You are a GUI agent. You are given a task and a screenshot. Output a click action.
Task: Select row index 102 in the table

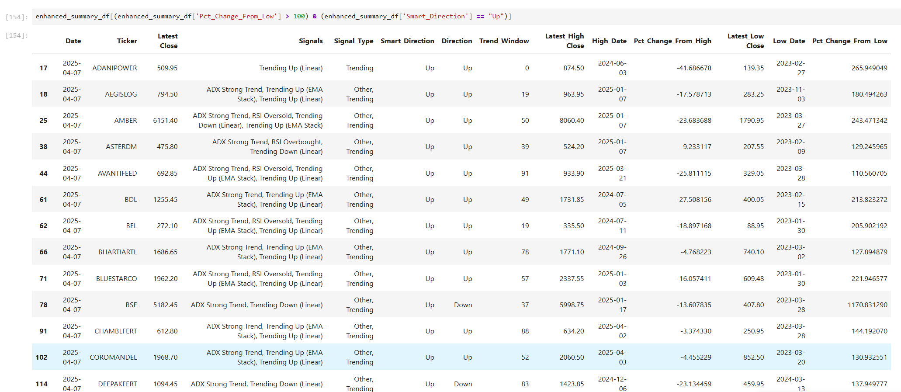tap(42, 357)
